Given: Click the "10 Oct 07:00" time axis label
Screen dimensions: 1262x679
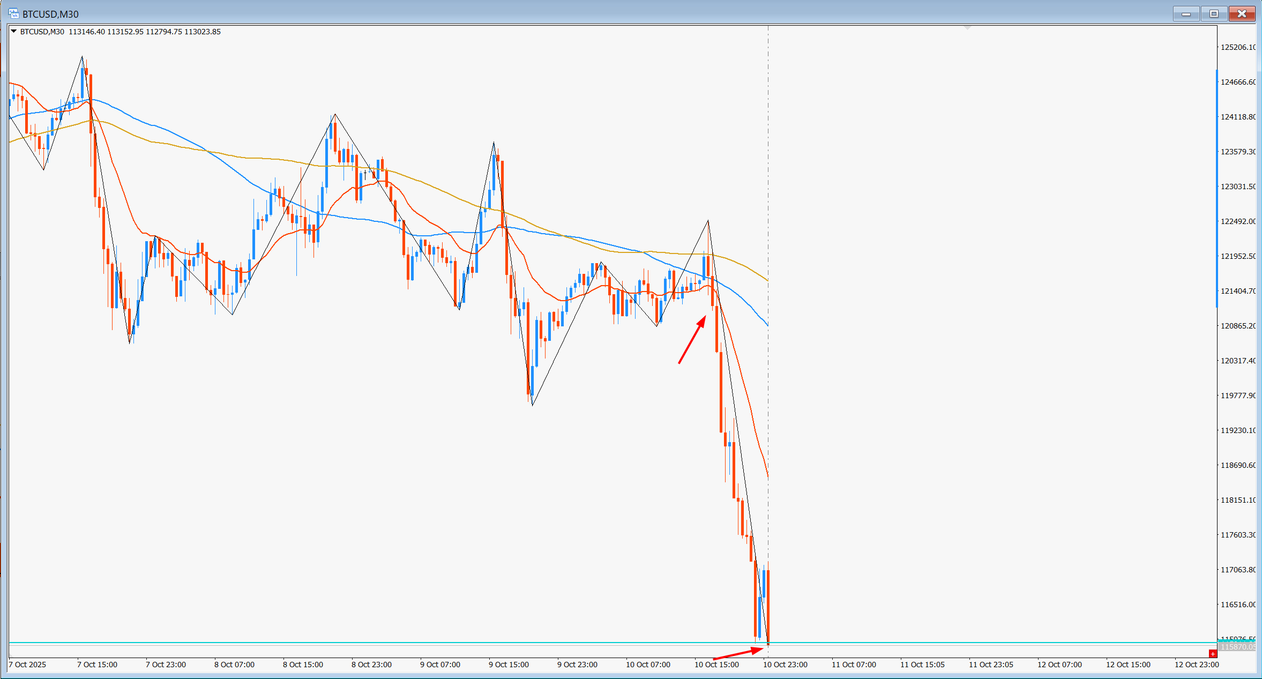Looking at the screenshot, I should click(648, 665).
